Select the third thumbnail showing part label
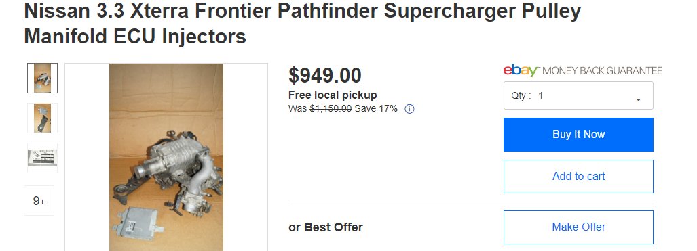Image resolution: width=697 pixels, height=251 pixels. (42, 158)
